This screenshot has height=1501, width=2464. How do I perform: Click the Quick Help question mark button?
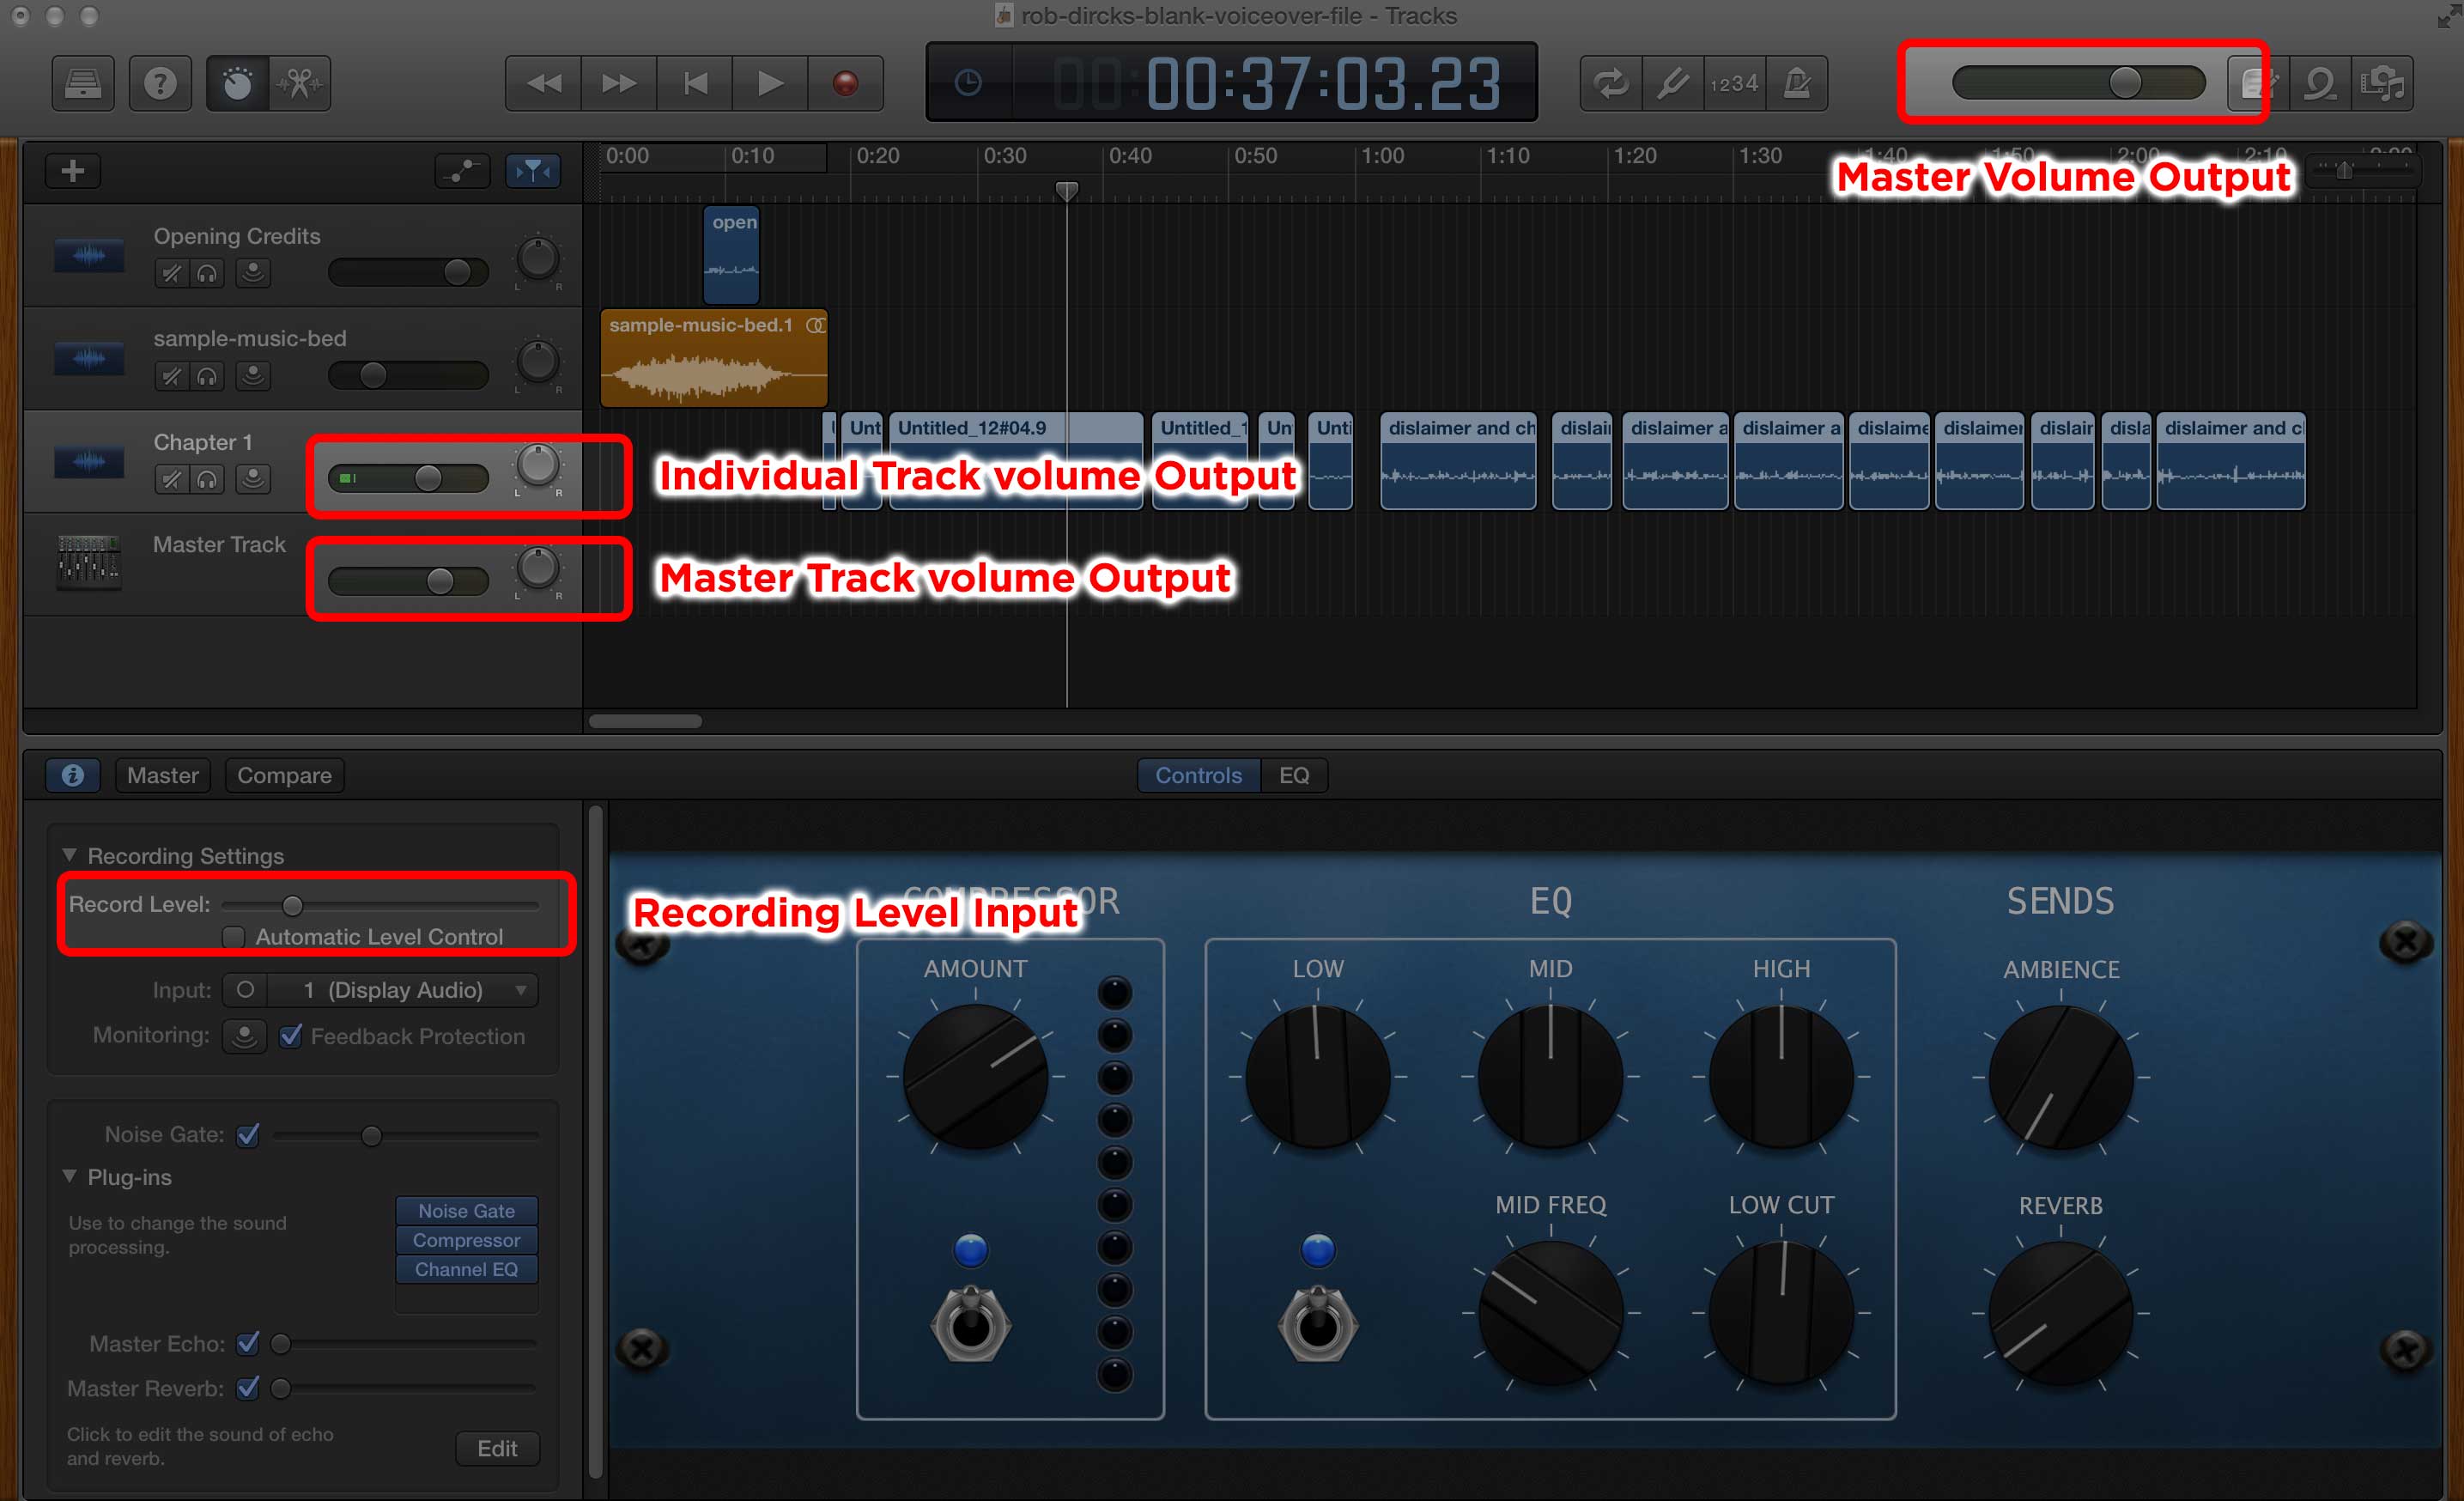pyautogui.click(x=160, y=84)
